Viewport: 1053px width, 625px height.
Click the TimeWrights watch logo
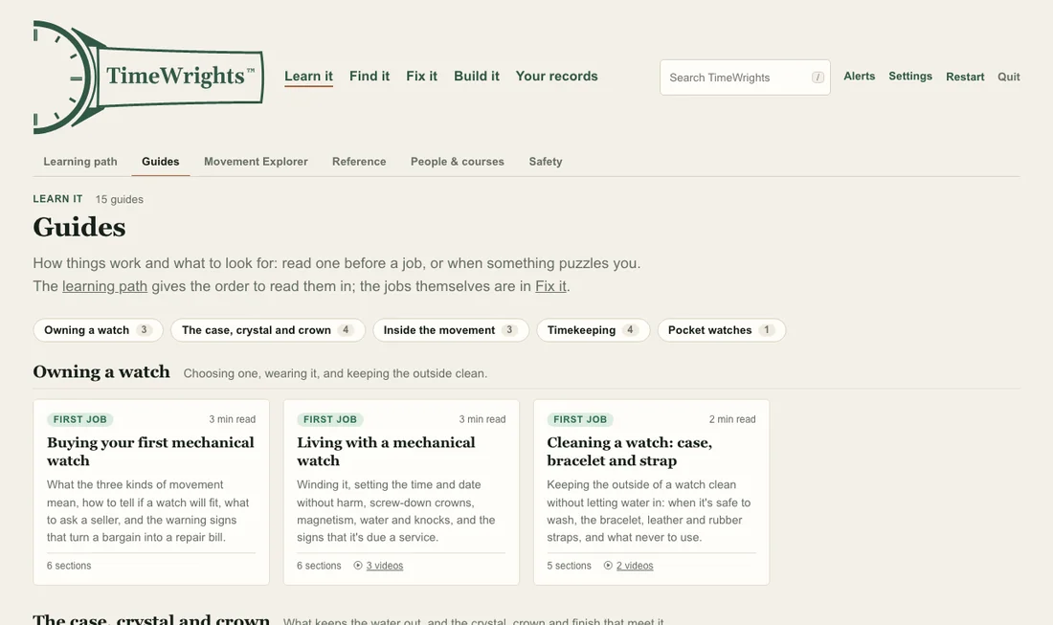click(148, 77)
